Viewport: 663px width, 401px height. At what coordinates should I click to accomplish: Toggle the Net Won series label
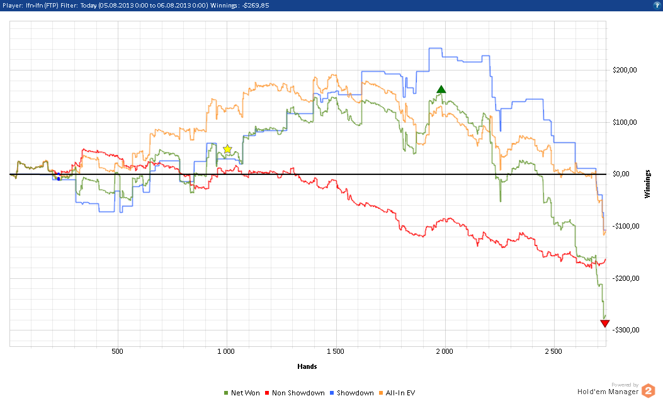coord(245,393)
